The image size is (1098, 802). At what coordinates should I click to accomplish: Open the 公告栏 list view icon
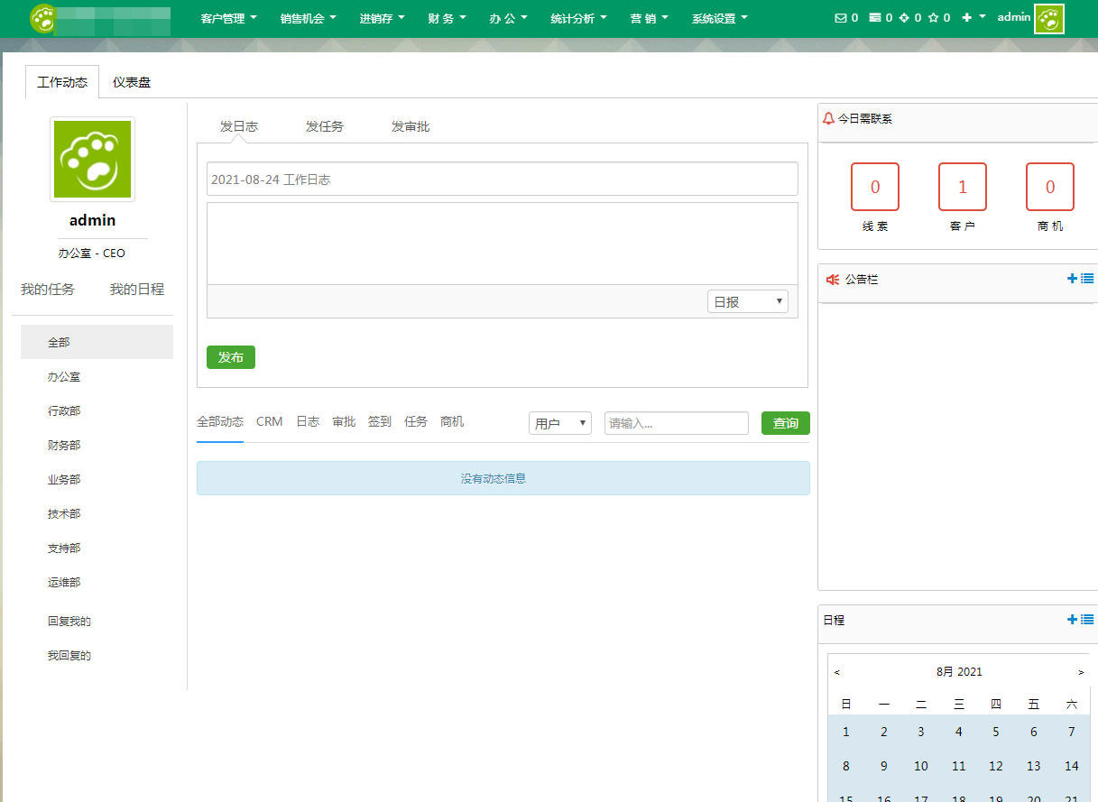tap(1087, 278)
